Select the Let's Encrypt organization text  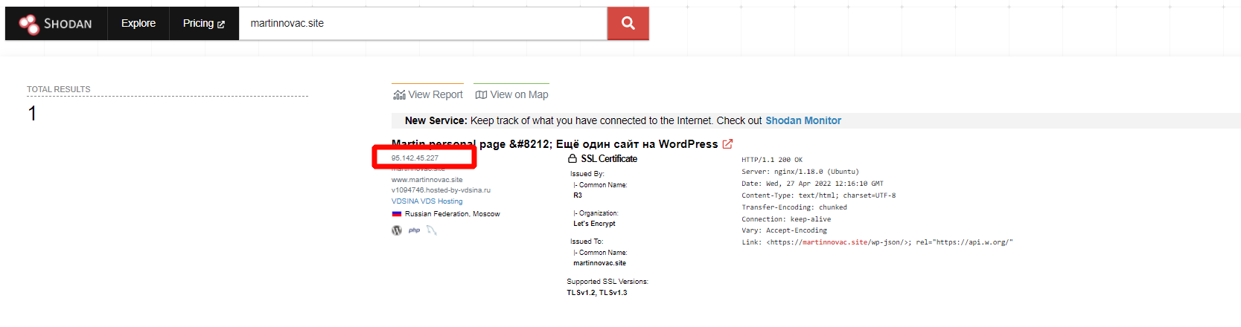point(594,224)
